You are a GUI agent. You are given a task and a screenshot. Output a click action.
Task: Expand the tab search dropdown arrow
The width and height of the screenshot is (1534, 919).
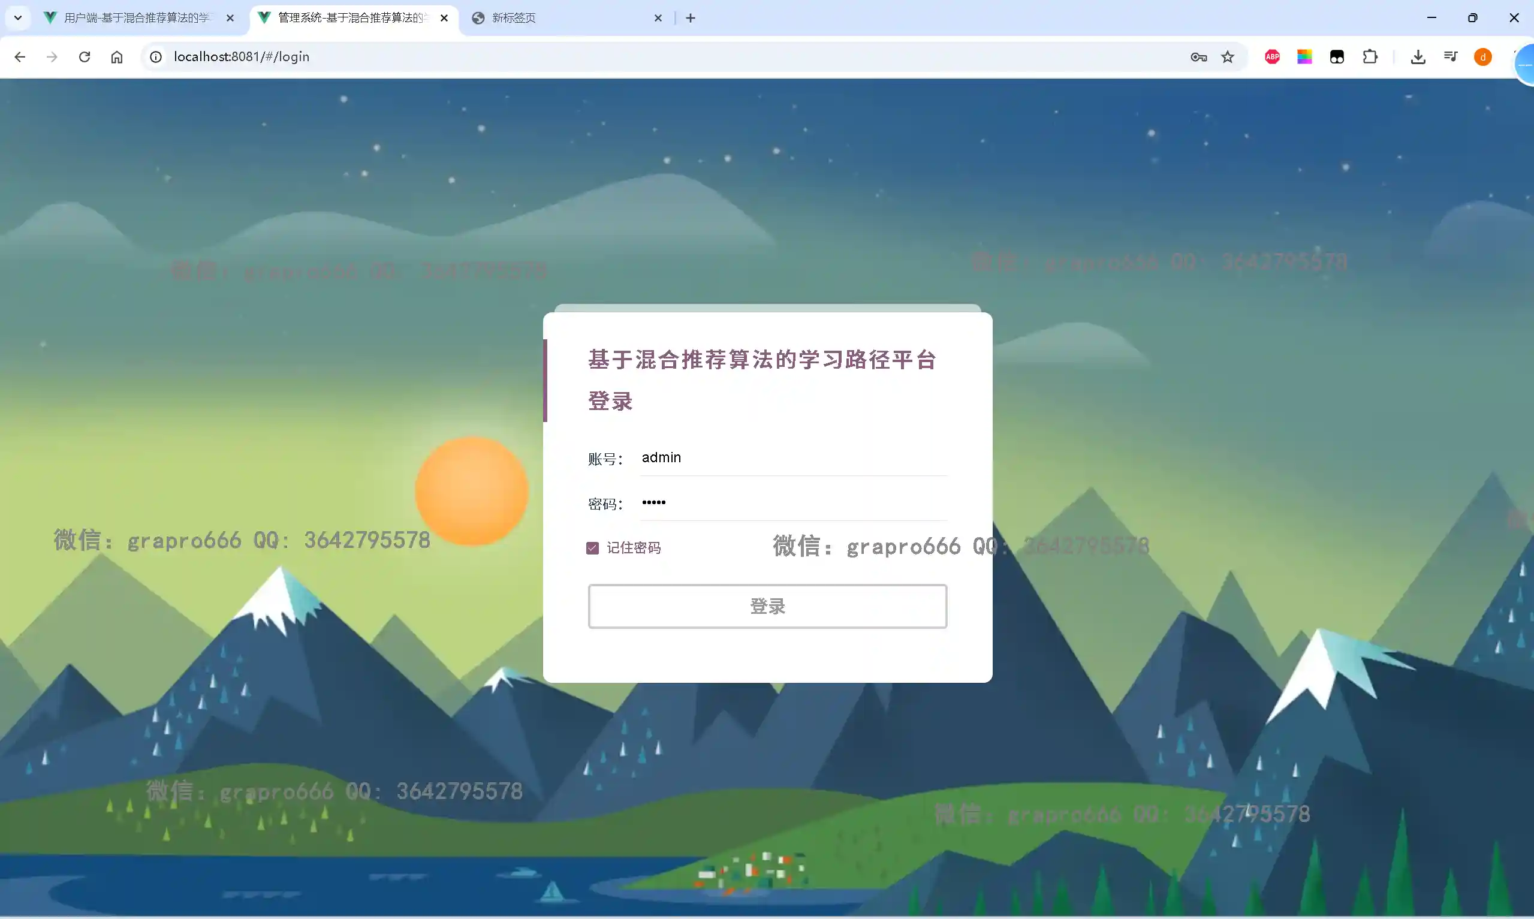(x=18, y=18)
